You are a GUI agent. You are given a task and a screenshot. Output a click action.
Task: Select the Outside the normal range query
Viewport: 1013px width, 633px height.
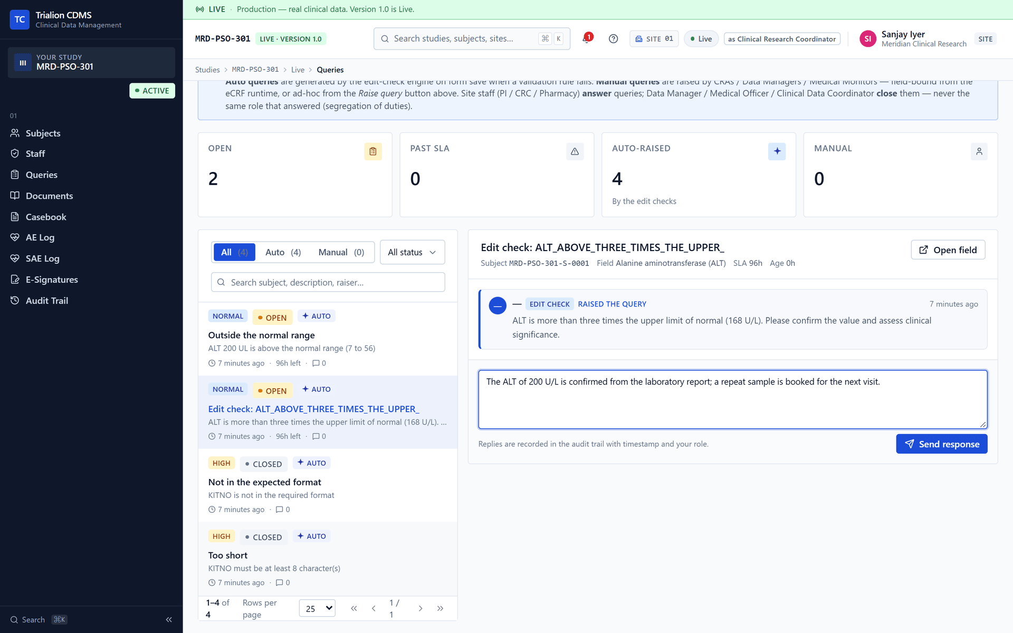pyautogui.click(x=327, y=339)
